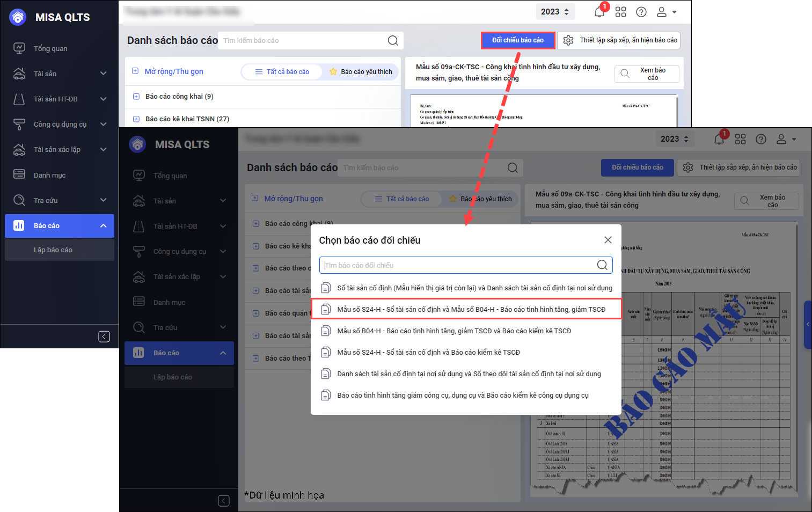Expand Tài sản HT-ĐB chevron in background window
This screenshot has width=812, height=512.
[x=104, y=99]
